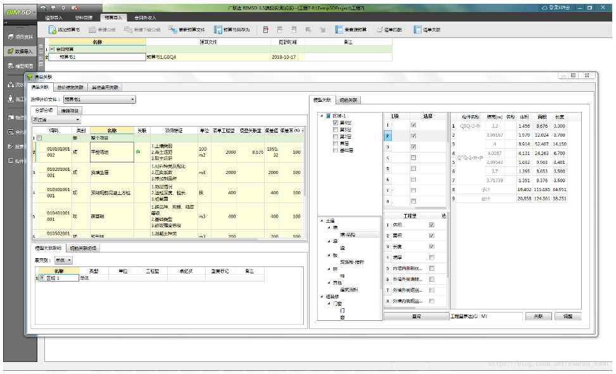Viewport: 616px width, 374px height.
Task: Uncheck the 长度 quantity checkbox
Action: point(432,247)
